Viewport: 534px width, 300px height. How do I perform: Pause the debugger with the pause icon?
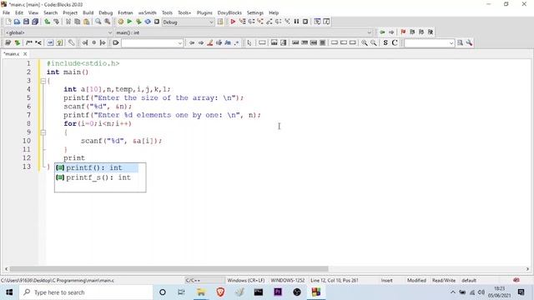coord(296,22)
